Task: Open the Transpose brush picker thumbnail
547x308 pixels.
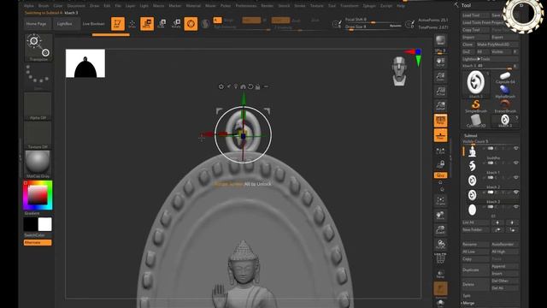Action: tap(38, 48)
